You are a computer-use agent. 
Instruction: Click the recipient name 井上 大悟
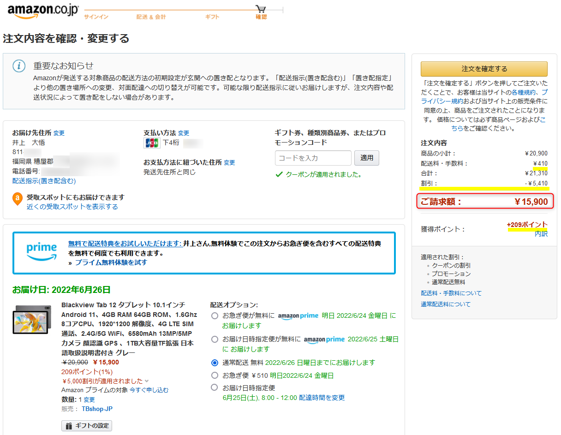pos(29,143)
